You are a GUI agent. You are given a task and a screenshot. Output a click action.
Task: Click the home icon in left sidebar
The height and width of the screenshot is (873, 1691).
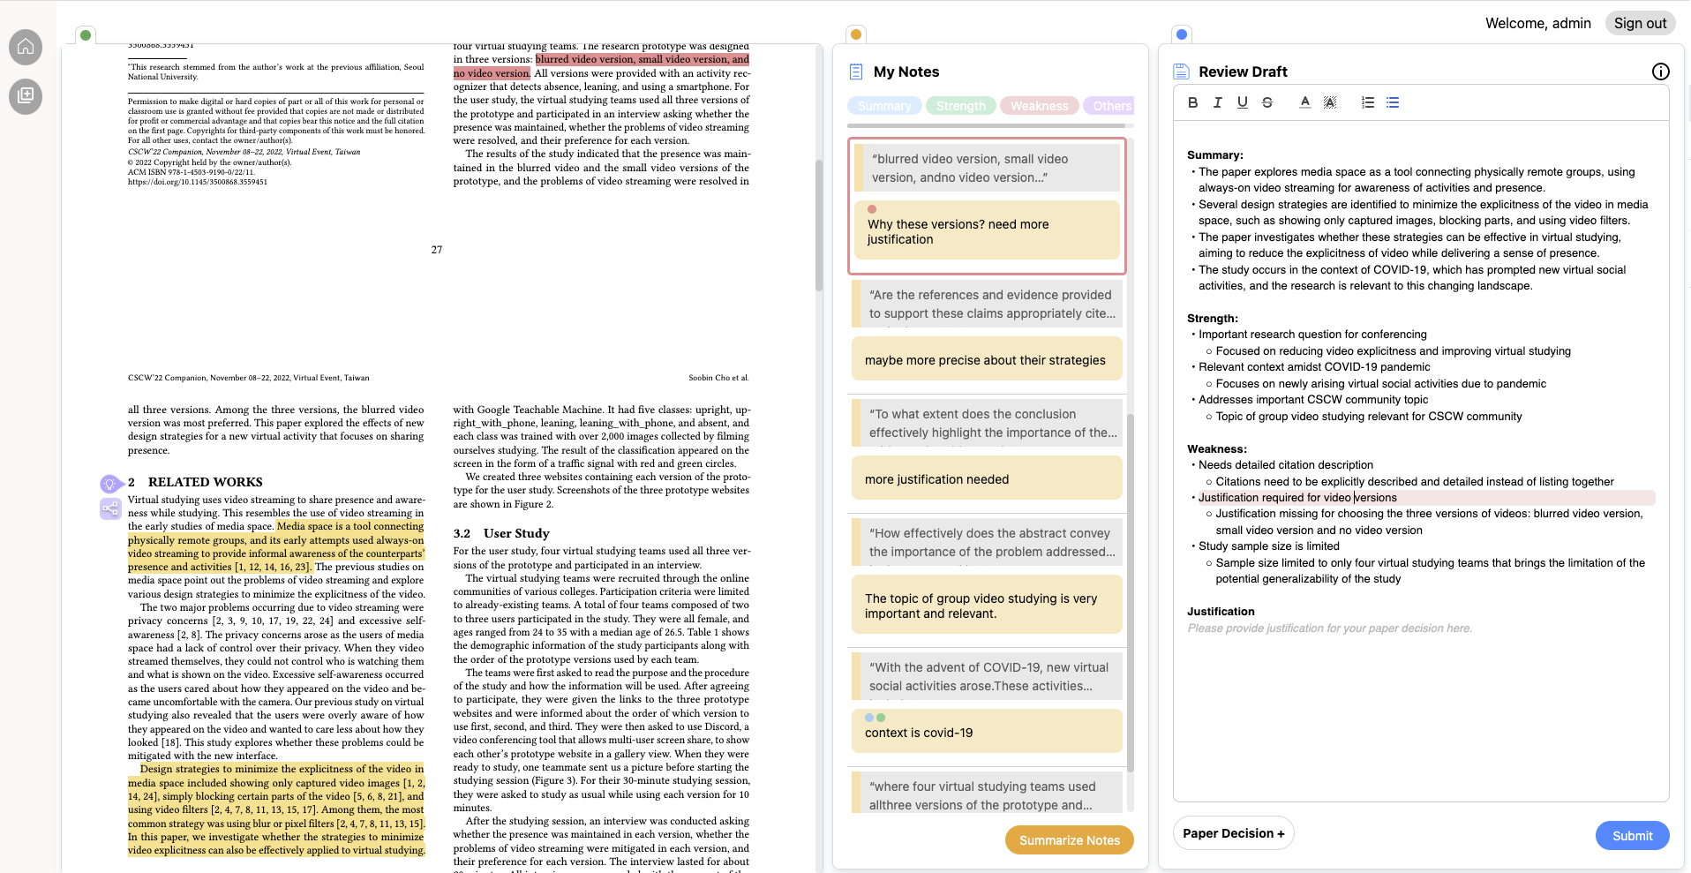(26, 47)
